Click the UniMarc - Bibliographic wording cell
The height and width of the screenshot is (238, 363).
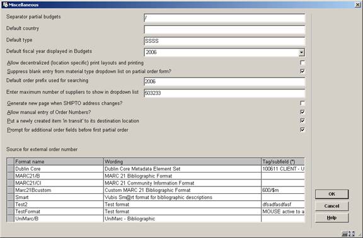(x=182, y=219)
